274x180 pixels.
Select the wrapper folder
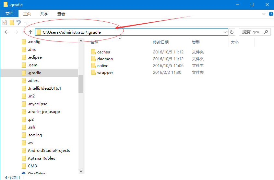pos(105,73)
